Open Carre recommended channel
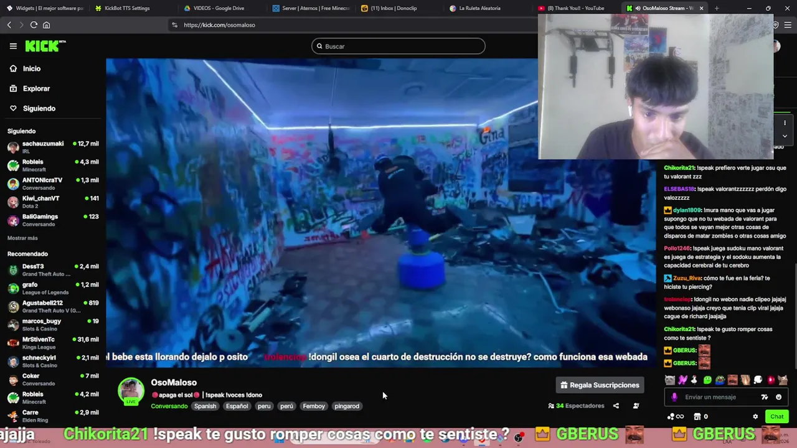Screen dimensions: 797x448 pos(53,416)
